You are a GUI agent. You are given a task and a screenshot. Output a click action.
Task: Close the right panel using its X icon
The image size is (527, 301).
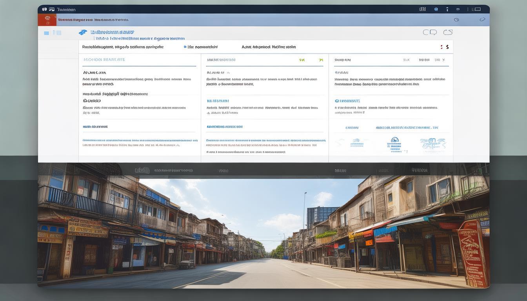[443, 60]
